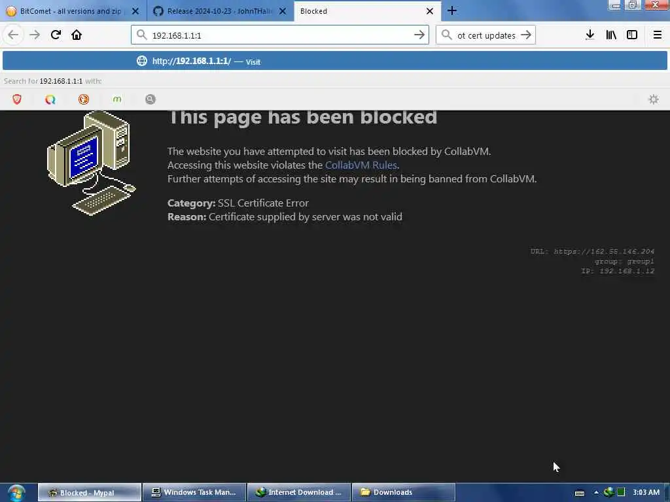Click the CollabVM computer illustration
Image resolution: width=670 pixels, height=502 pixels.
click(92, 163)
